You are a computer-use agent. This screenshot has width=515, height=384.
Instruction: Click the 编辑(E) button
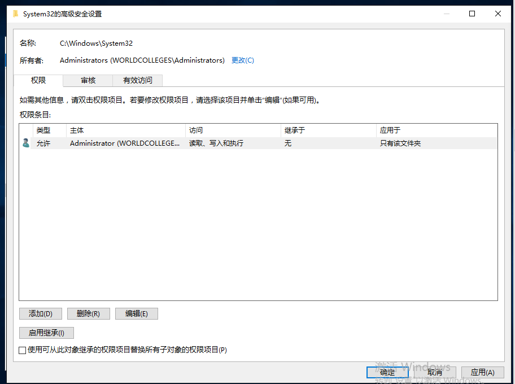(136, 313)
